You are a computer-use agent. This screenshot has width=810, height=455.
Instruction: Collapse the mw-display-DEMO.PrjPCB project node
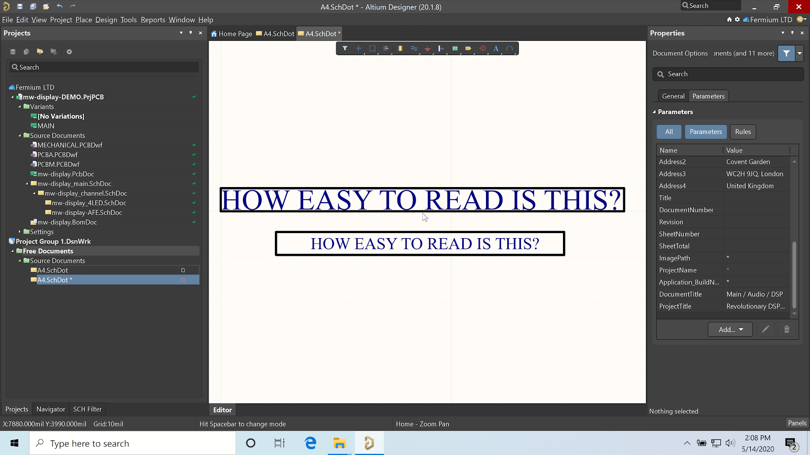[13, 97]
